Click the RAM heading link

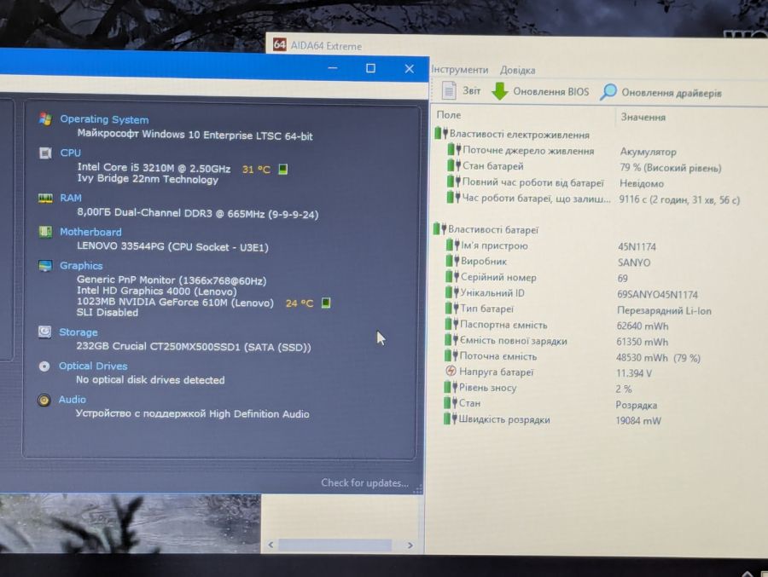click(x=71, y=198)
